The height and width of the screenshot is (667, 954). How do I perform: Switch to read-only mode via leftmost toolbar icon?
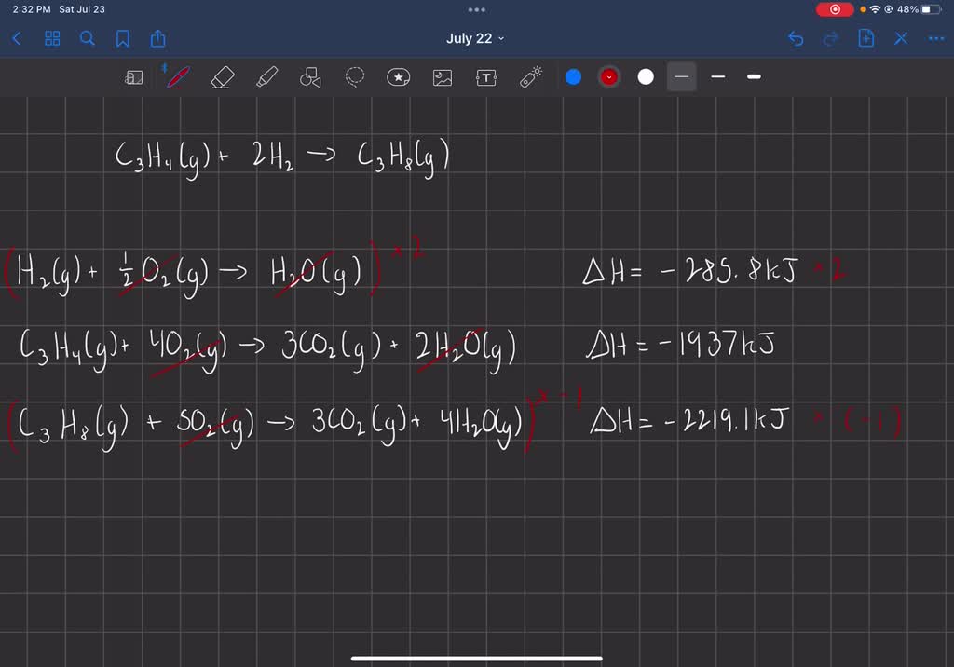pos(133,77)
